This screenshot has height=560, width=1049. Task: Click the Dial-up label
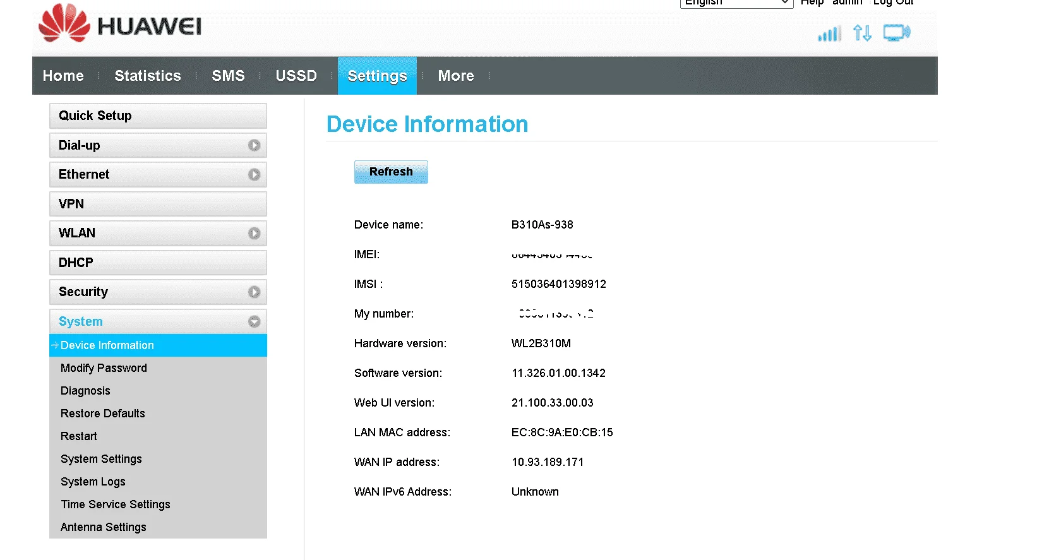pos(79,145)
